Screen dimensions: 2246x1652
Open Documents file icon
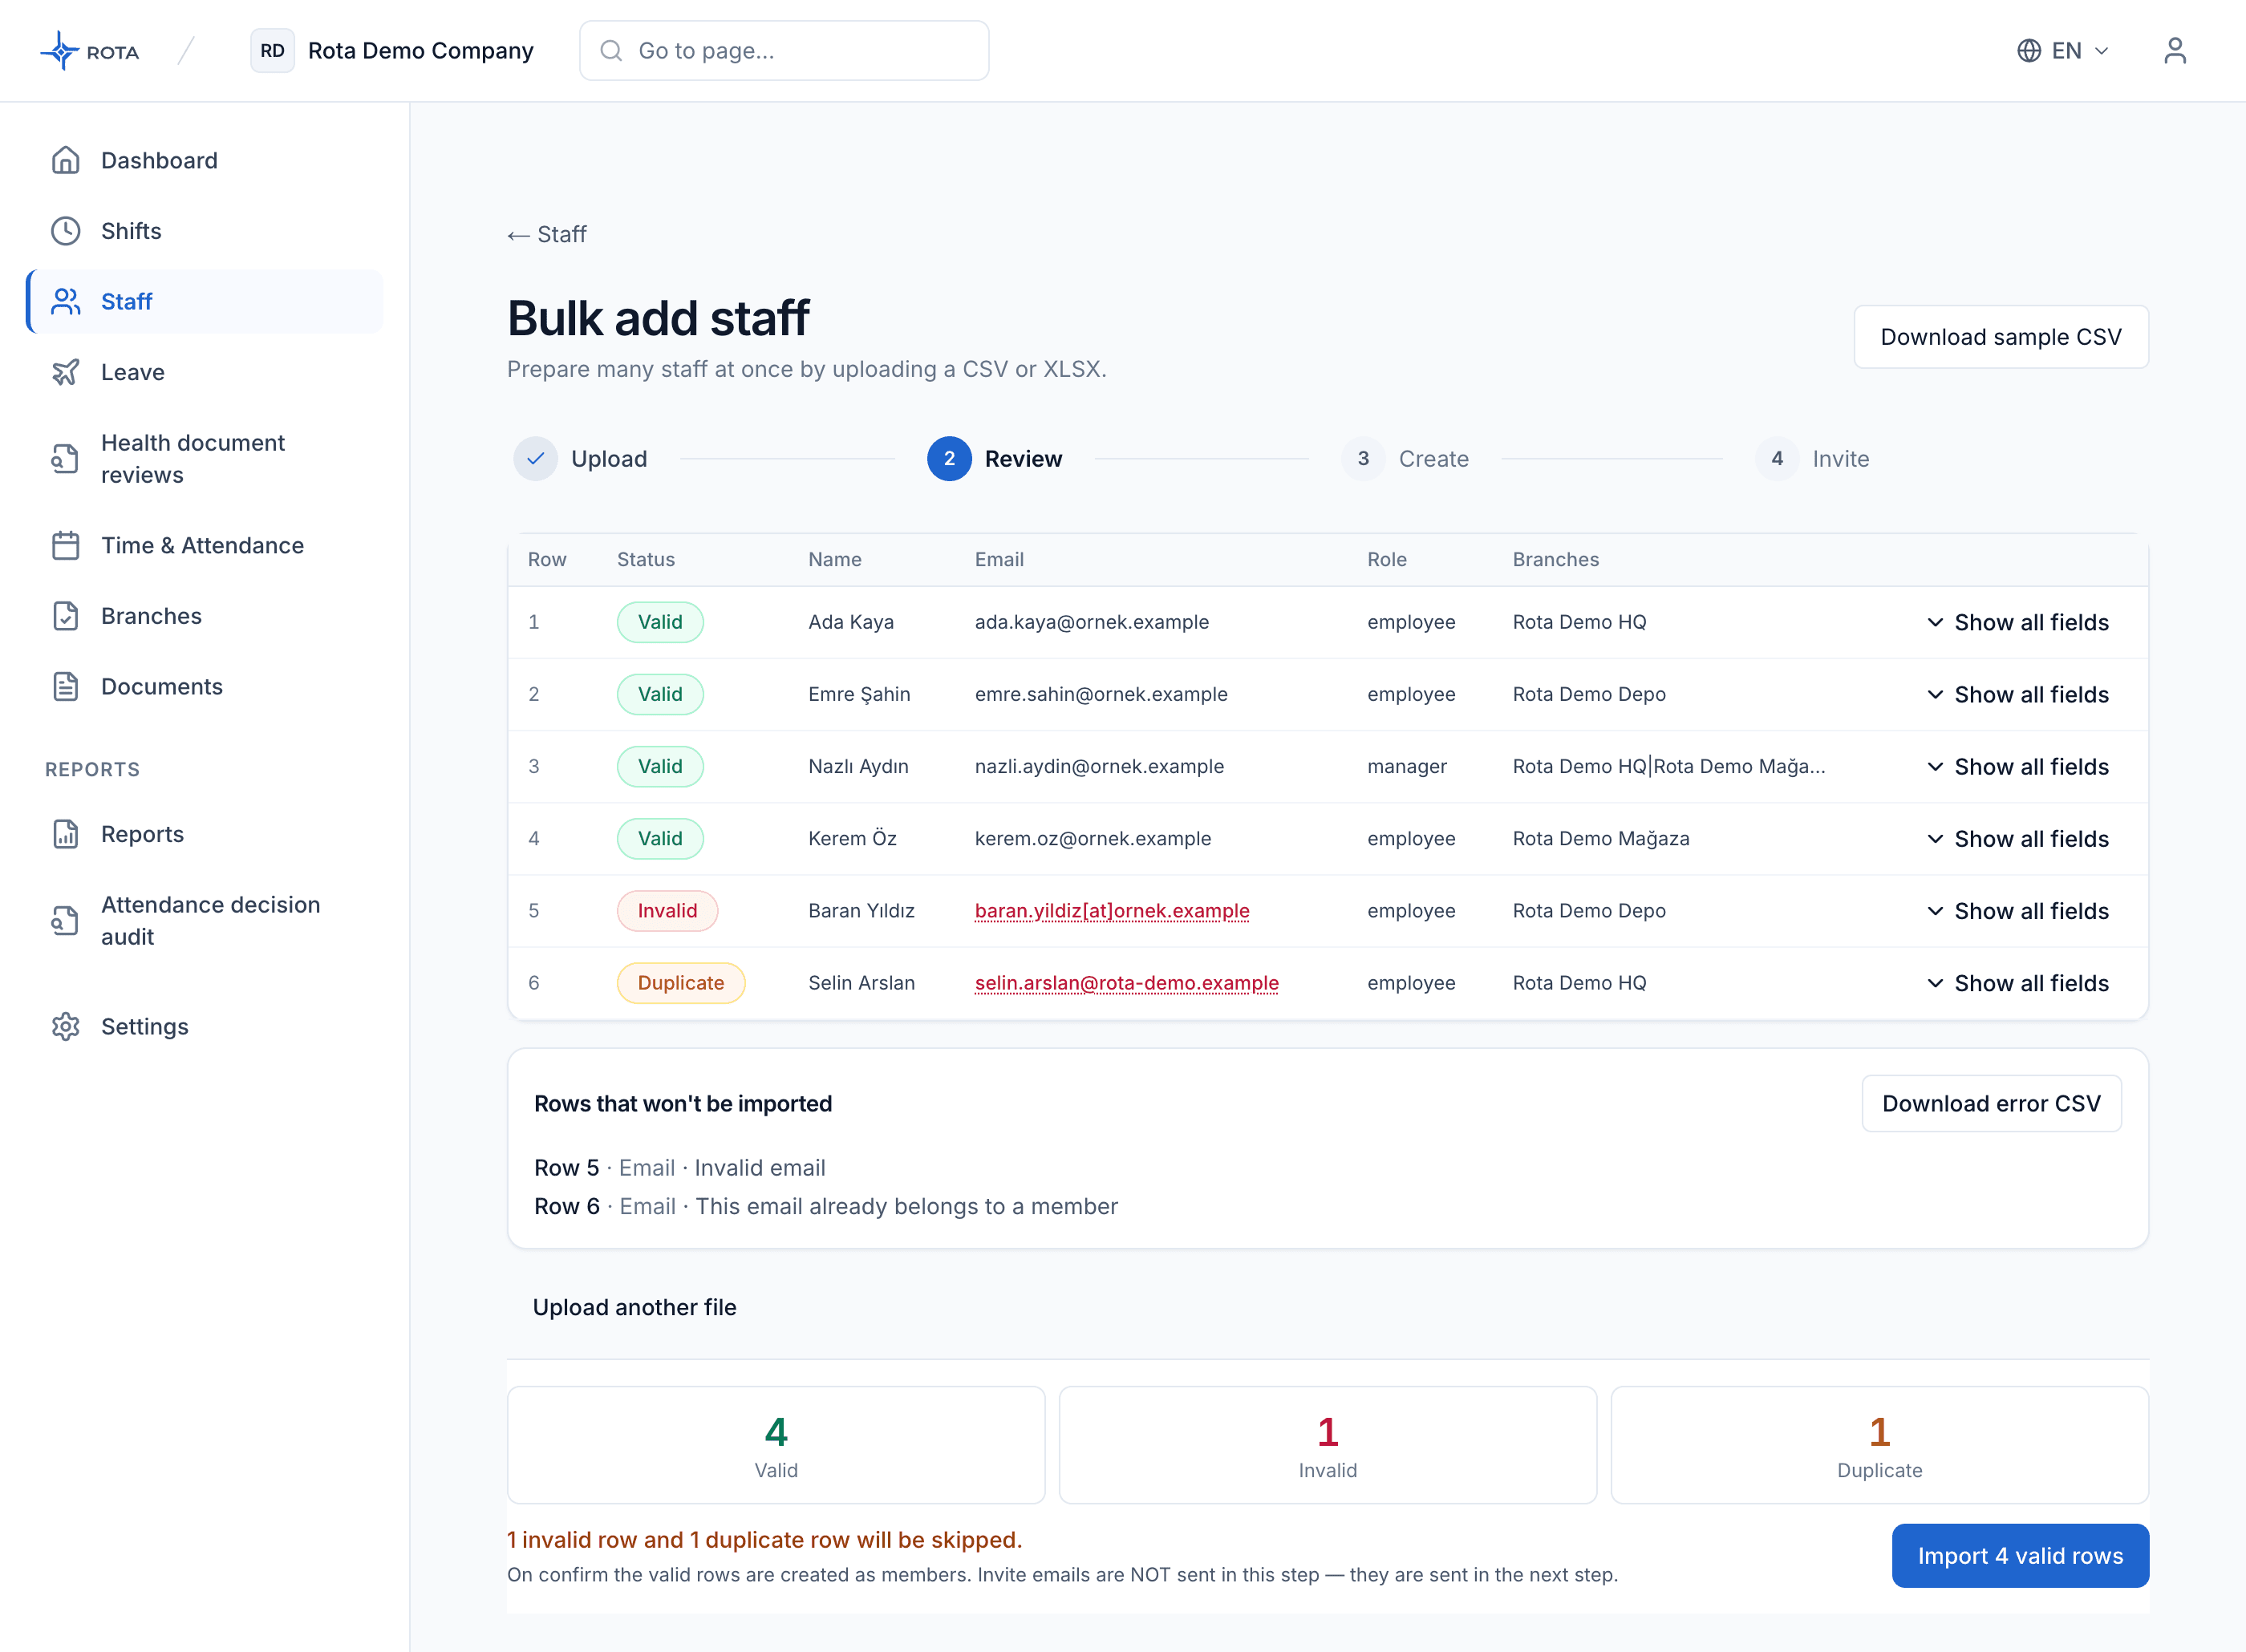[66, 687]
